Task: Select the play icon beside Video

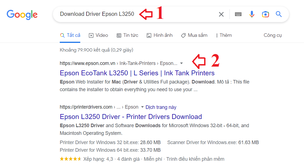Action: (90, 35)
